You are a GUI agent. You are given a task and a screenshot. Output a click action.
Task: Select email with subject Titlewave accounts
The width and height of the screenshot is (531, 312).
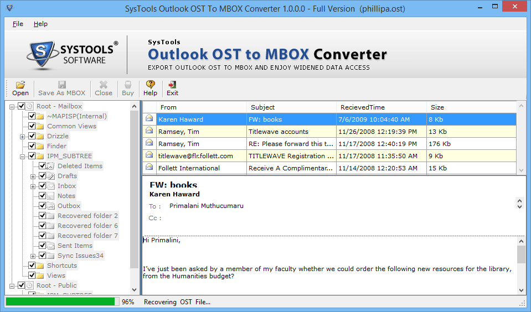coord(291,132)
